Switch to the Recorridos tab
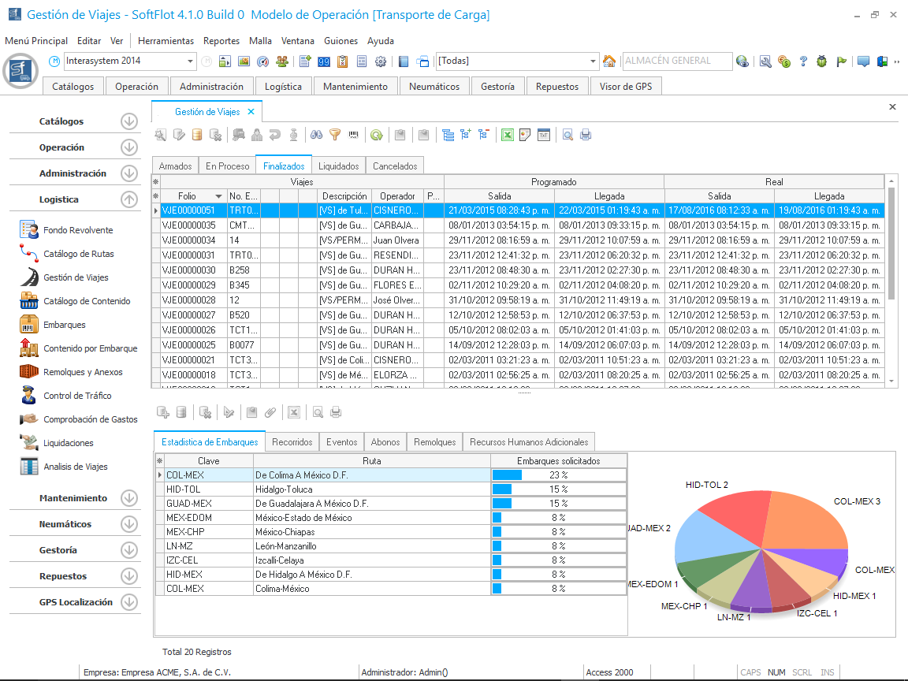 pos(292,442)
